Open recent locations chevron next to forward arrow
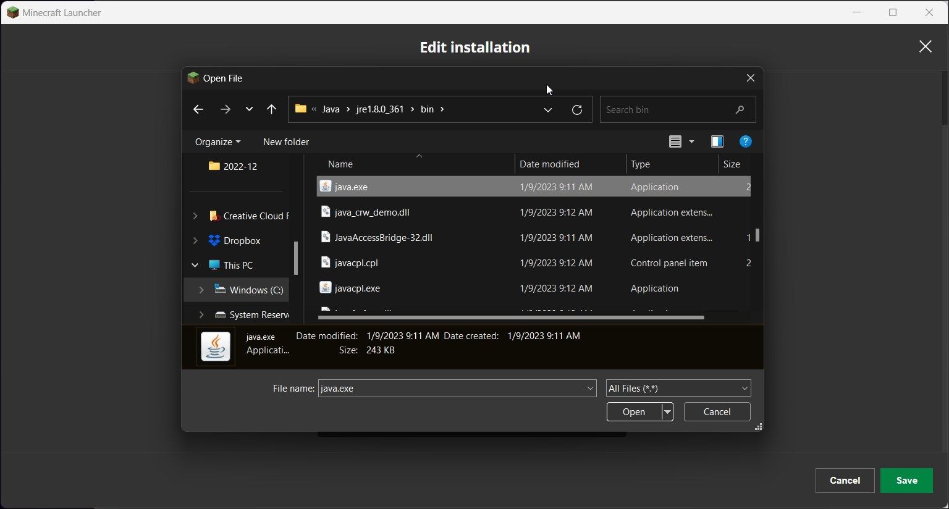Viewport: 949px width, 509px height. pos(249,109)
